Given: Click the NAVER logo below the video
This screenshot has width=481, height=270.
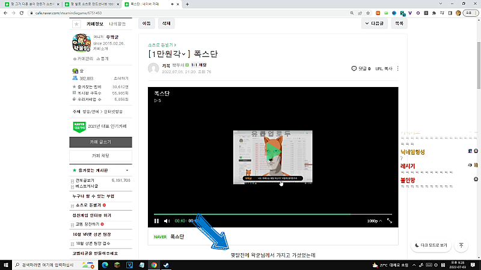Looking at the screenshot, I should (160, 237).
